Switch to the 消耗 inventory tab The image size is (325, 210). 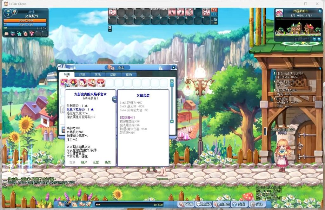(82, 75)
